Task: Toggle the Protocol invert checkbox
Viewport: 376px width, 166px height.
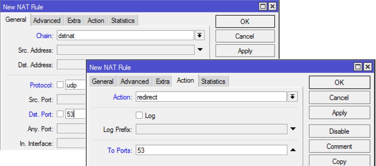Action: (x=60, y=85)
